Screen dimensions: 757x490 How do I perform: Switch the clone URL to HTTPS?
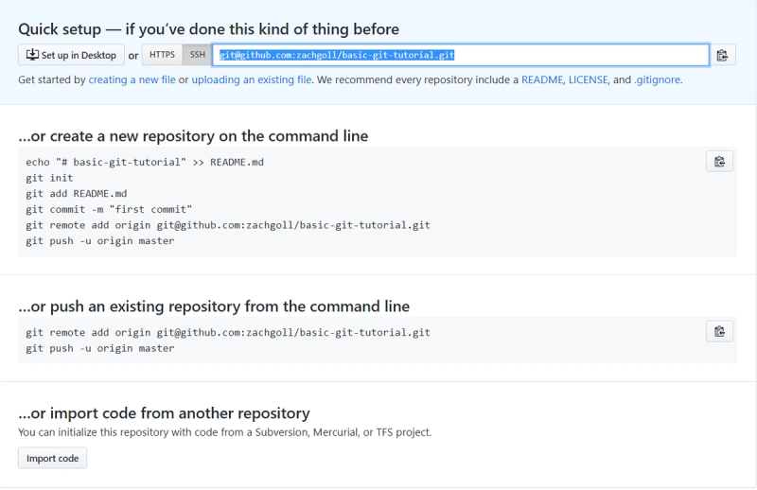[x=162, y=55]
